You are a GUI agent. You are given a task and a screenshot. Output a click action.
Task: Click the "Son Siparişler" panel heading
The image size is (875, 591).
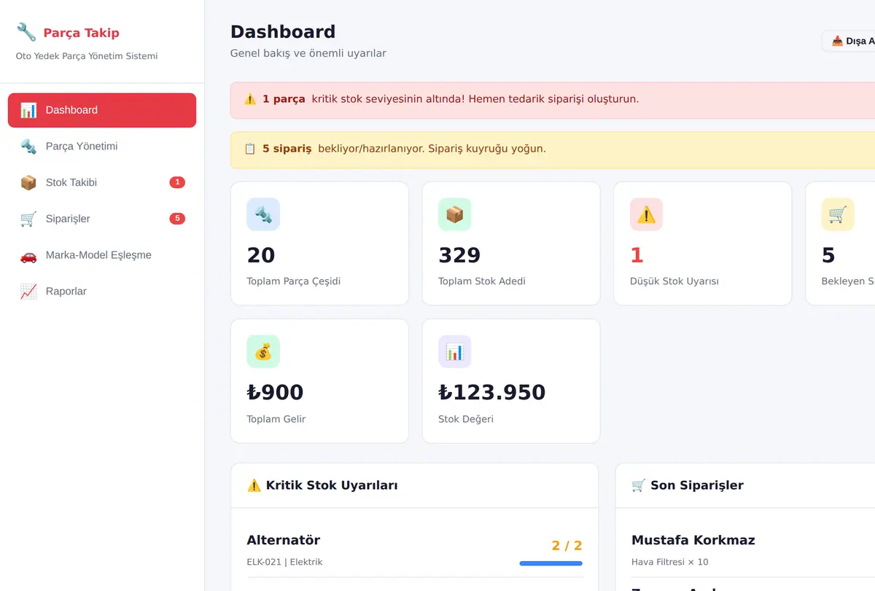[697, 485]
